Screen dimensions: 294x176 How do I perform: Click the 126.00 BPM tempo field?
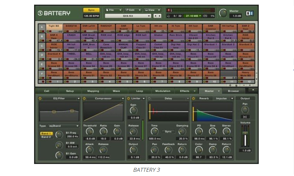tap(91, 16)
